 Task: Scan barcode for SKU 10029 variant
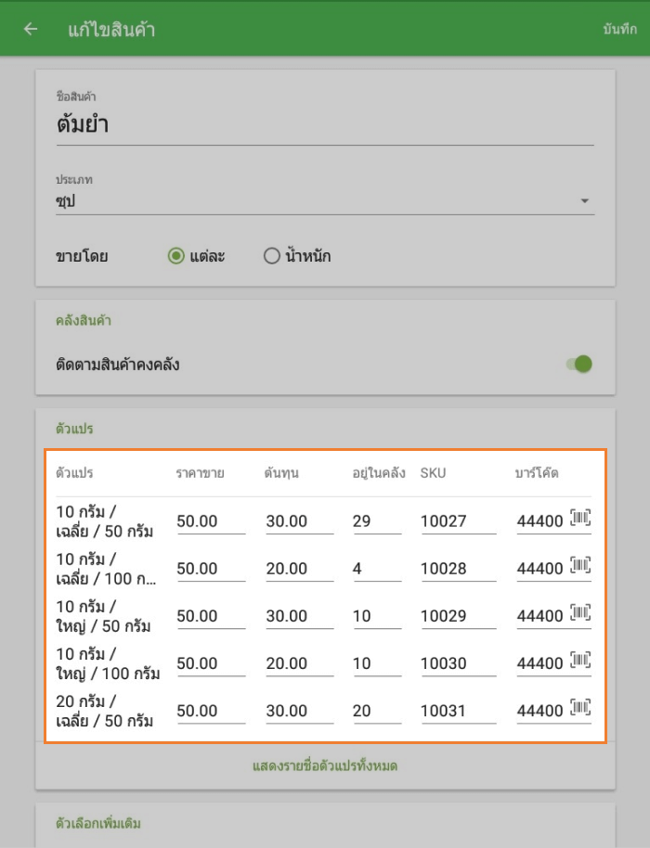pos(580,613)
